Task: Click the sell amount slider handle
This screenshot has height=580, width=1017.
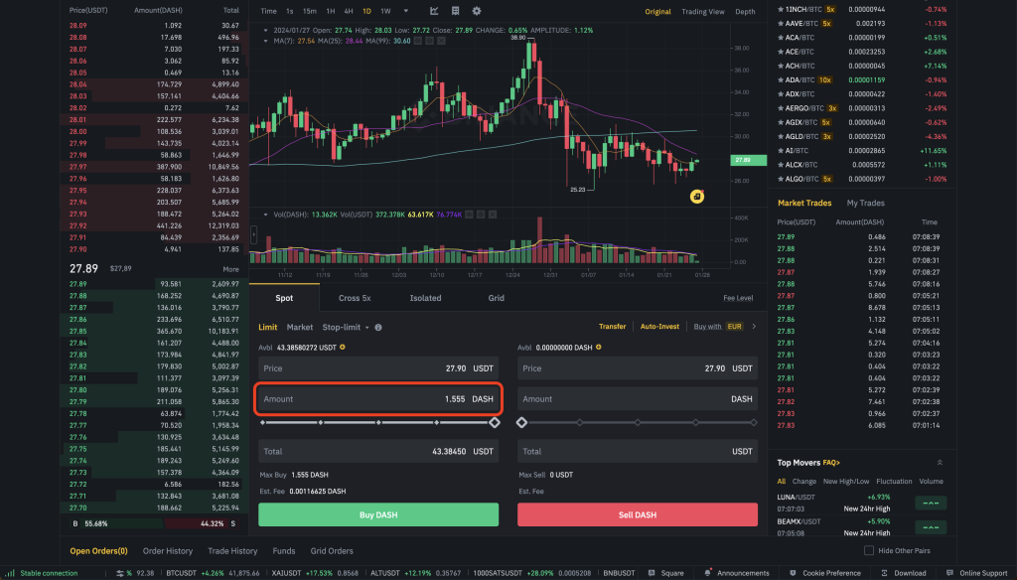Action: click(521, 422)
